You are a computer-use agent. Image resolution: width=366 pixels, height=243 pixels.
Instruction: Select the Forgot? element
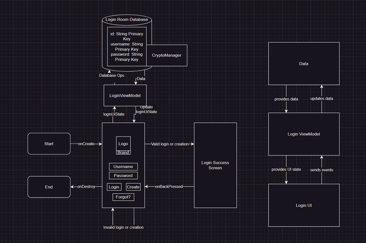tap(123, 197)
